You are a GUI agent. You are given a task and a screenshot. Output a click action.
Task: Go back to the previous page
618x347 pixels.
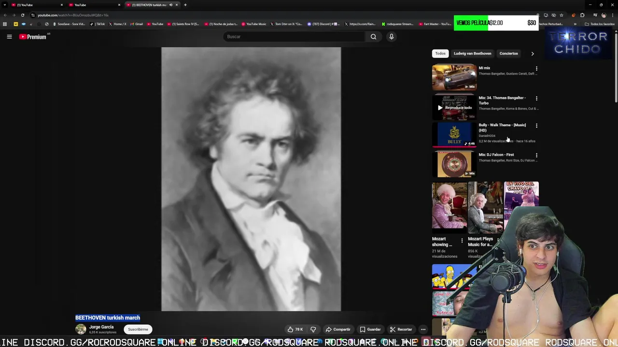[5, 15]
